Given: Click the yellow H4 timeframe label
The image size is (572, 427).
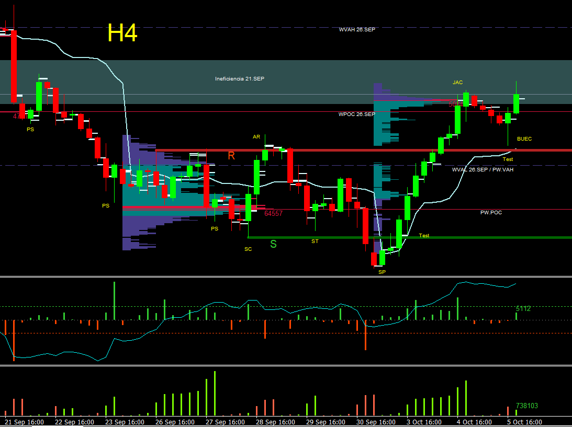Looking at the screenshot, I should point(122,33).
